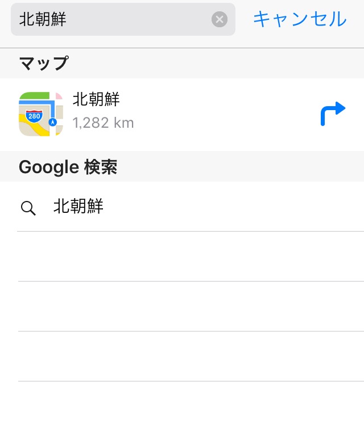Click the 北朝鮮 text inside the search field
The image size is (364, 428).
click(x=43, y=19)
